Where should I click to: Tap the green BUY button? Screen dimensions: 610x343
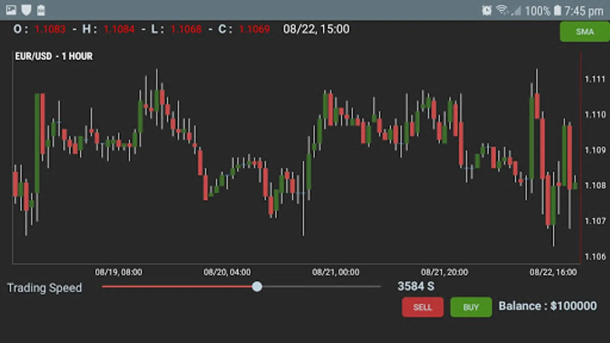pos(471,307)
